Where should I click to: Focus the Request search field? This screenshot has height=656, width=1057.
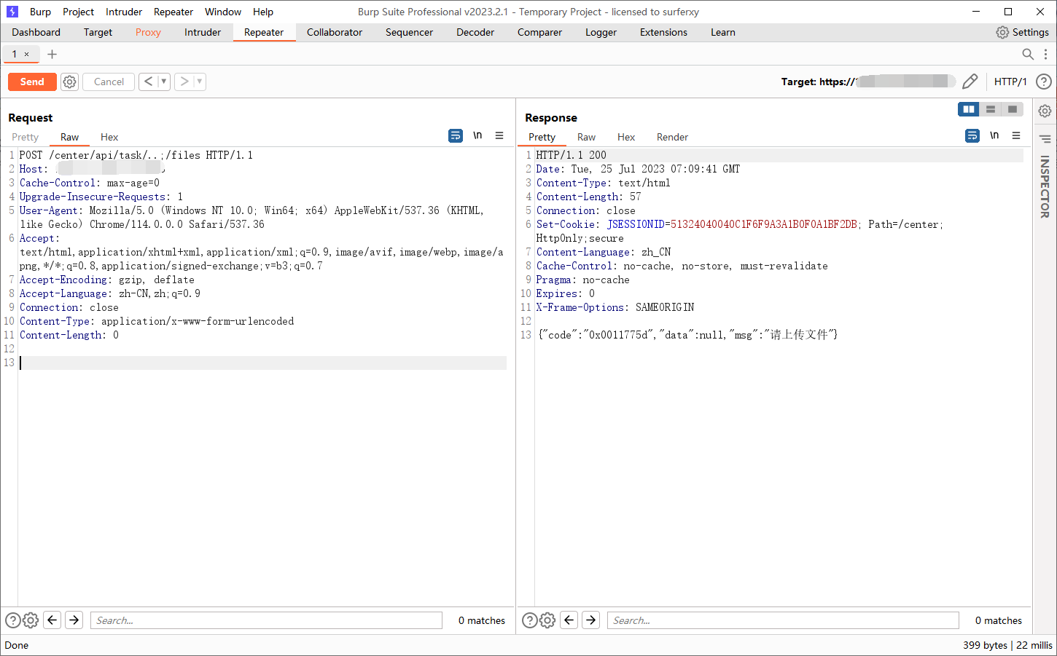coord(266,620)
